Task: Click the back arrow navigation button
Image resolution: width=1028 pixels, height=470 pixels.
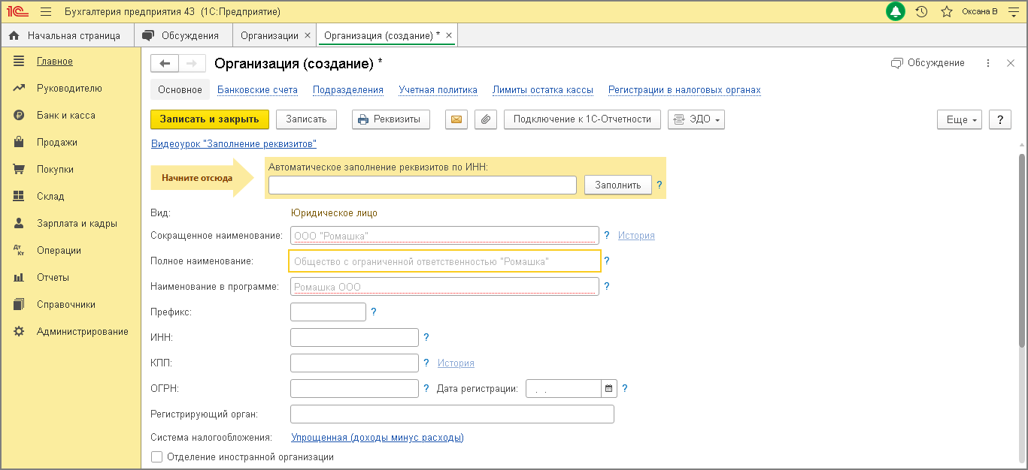Action: pos(165,64)
